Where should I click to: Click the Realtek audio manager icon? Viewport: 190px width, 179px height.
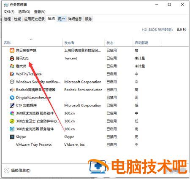click(x=12, y=90)
